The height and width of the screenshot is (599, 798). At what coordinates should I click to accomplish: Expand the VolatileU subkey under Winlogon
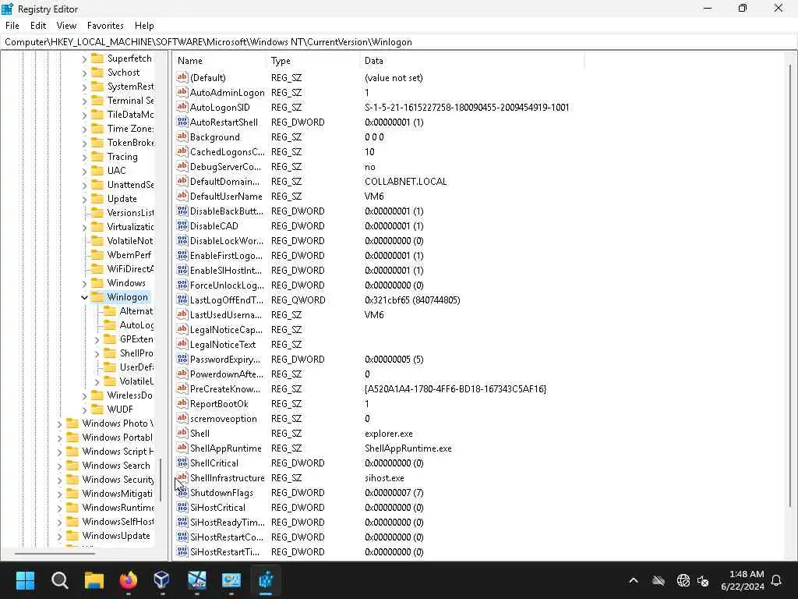point(97,381)
